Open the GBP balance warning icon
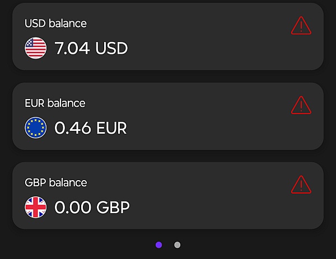 tap(301, 185)
